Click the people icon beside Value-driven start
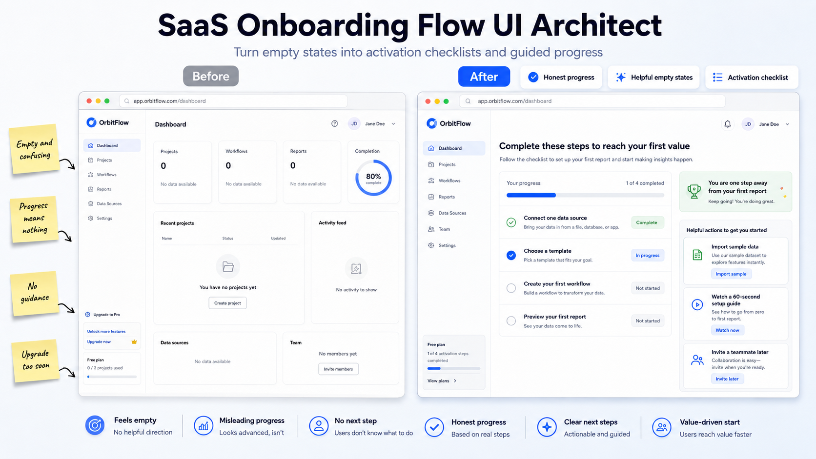 [662, 427]
